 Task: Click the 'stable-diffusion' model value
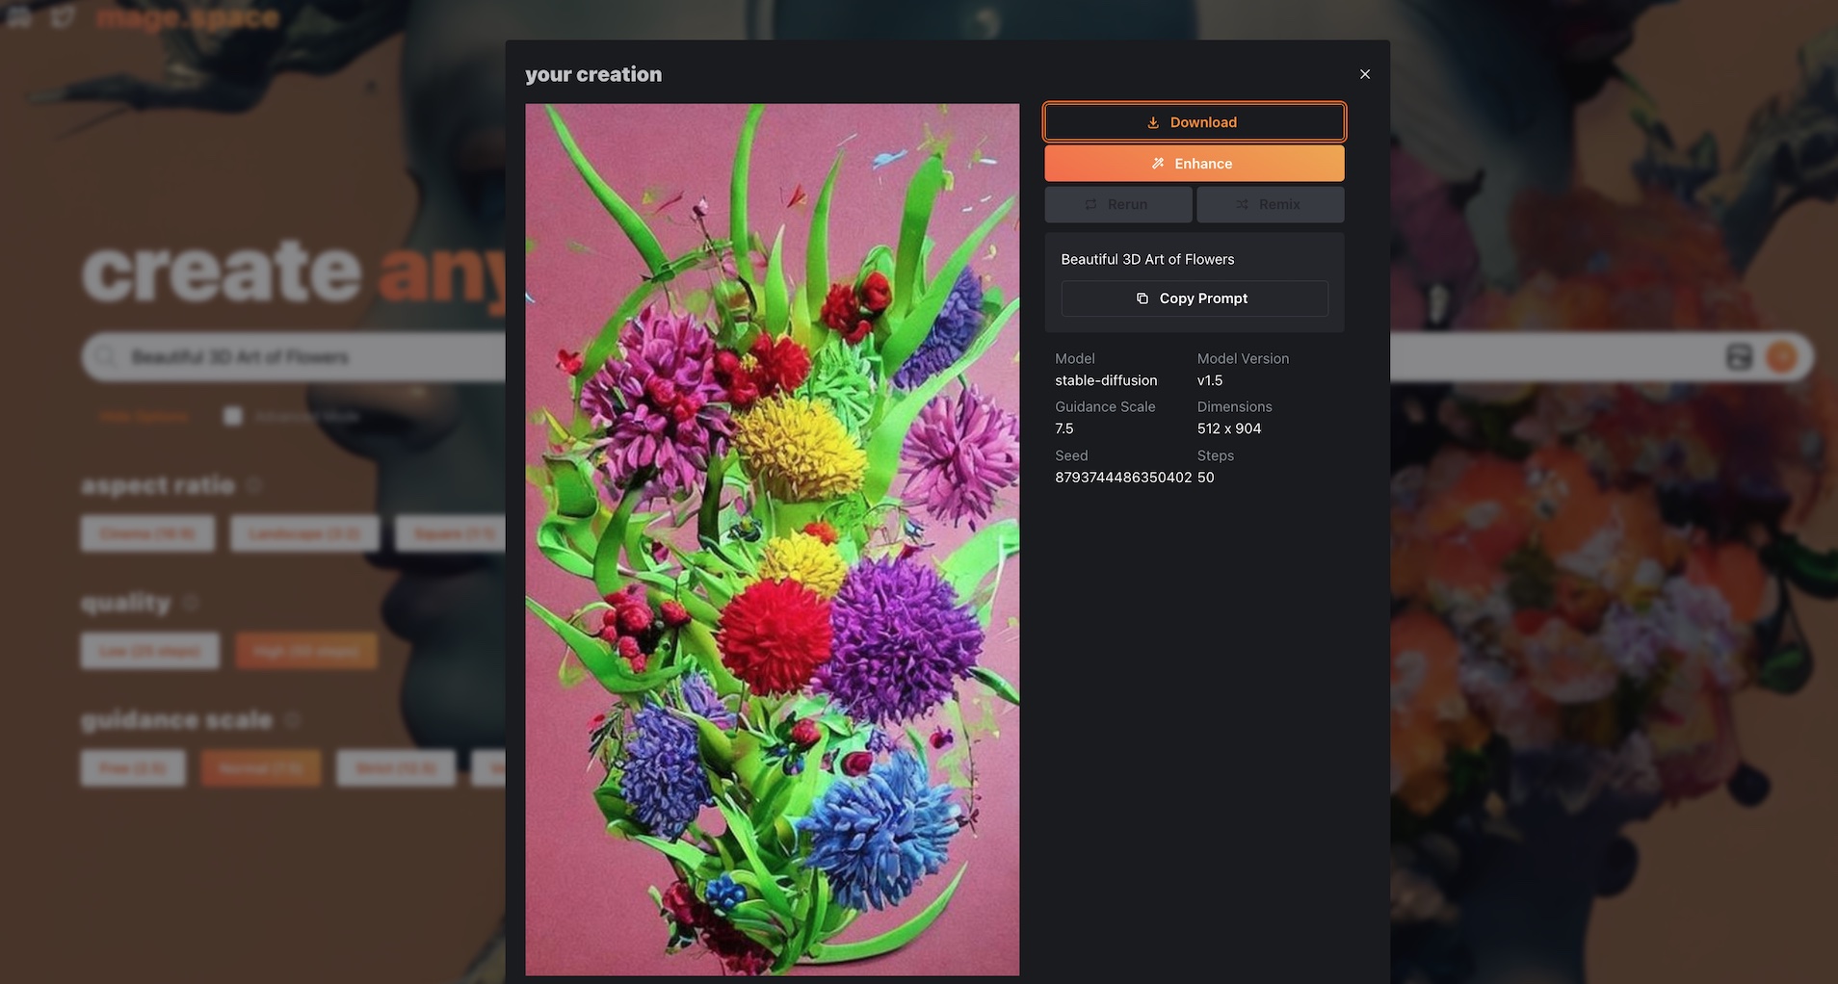(x=1106, y=380)
